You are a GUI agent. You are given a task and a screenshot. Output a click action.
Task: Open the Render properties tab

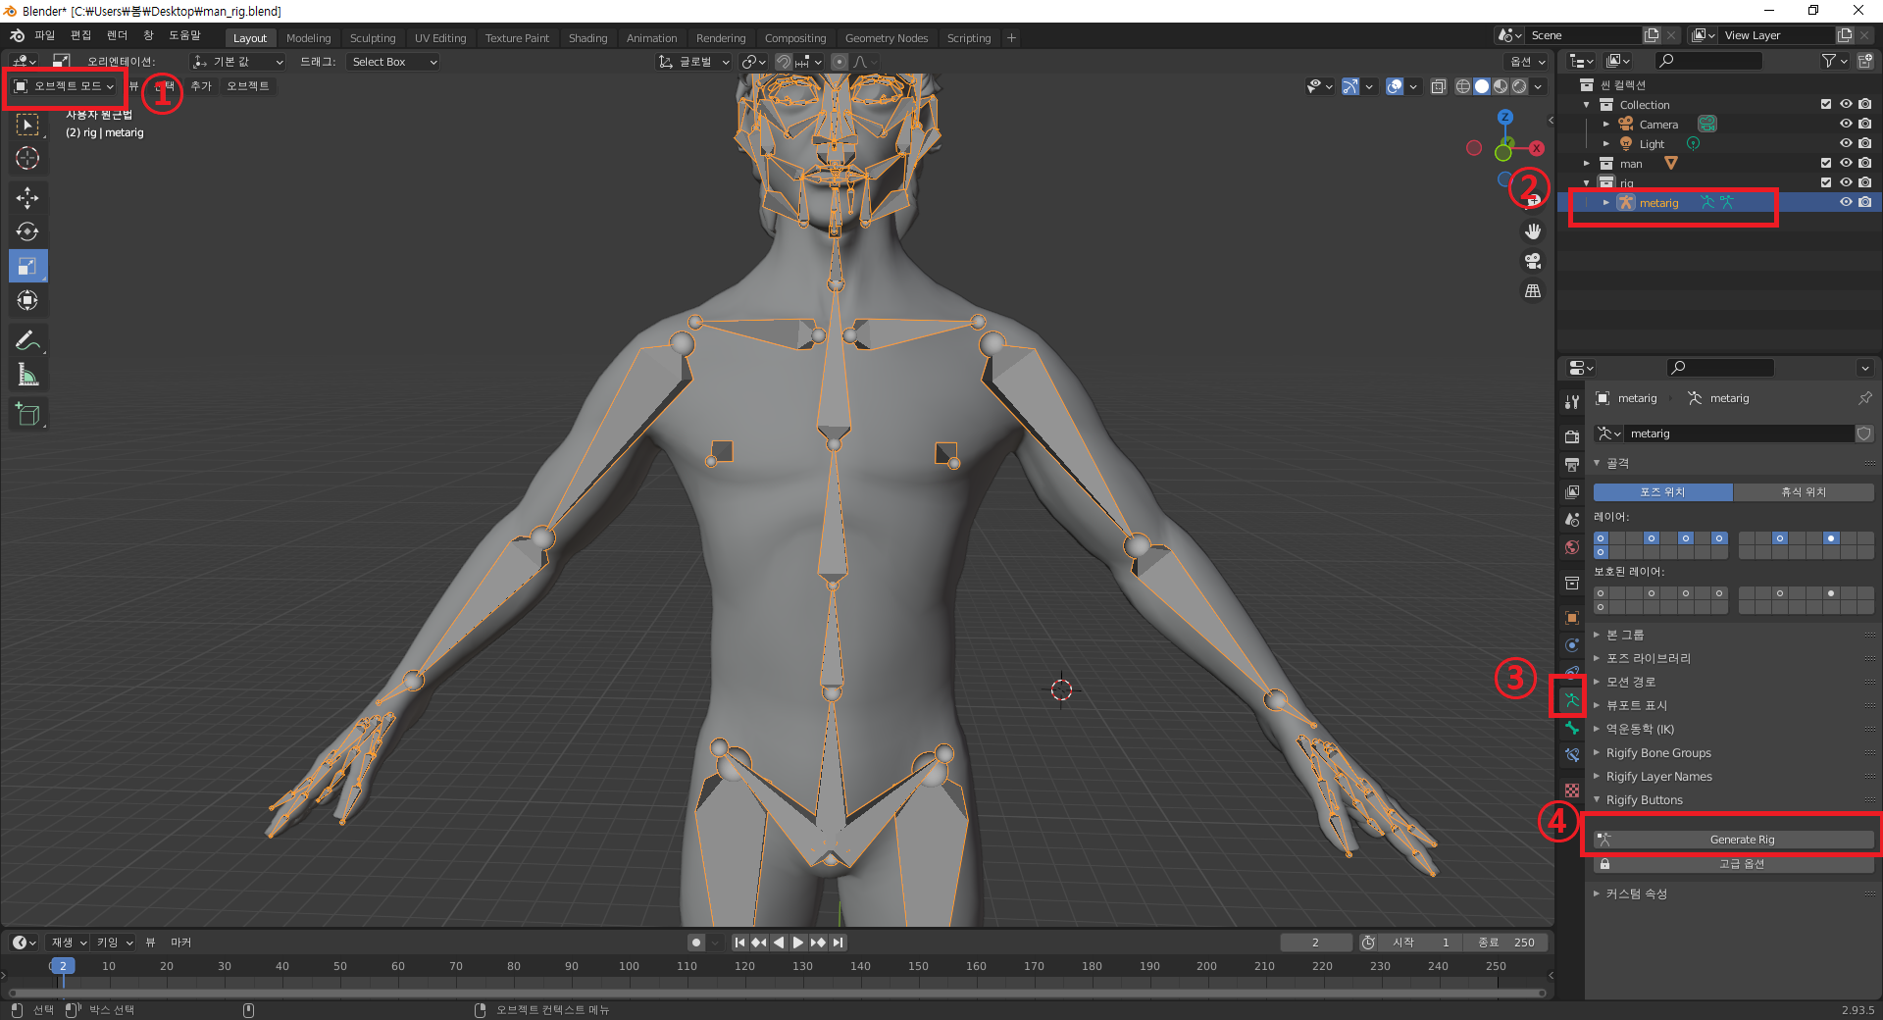coord(1572,436)
